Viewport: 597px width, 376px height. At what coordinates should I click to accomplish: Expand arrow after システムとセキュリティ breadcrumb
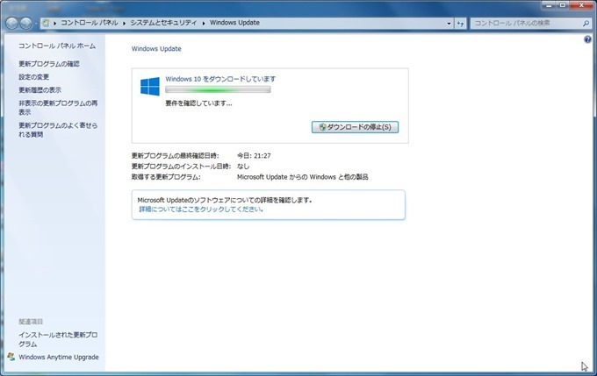click(x=204, y=23)
